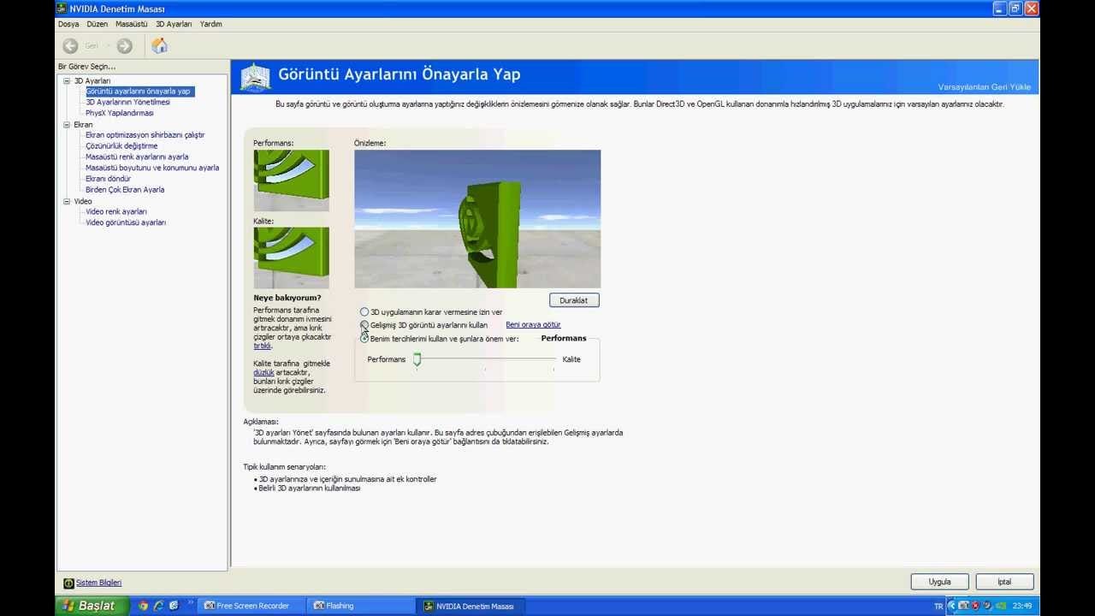The image size is (1095, 616).
Task: Go to the Home icon in toolbar
Action: pyautogui.click(x=159, y=46)
